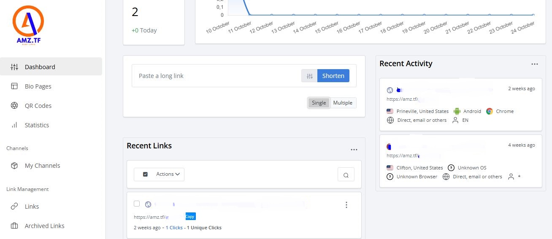Click the Recent Links heading
This screenshot has height=239, width=552.
click(x=149, y=146)
